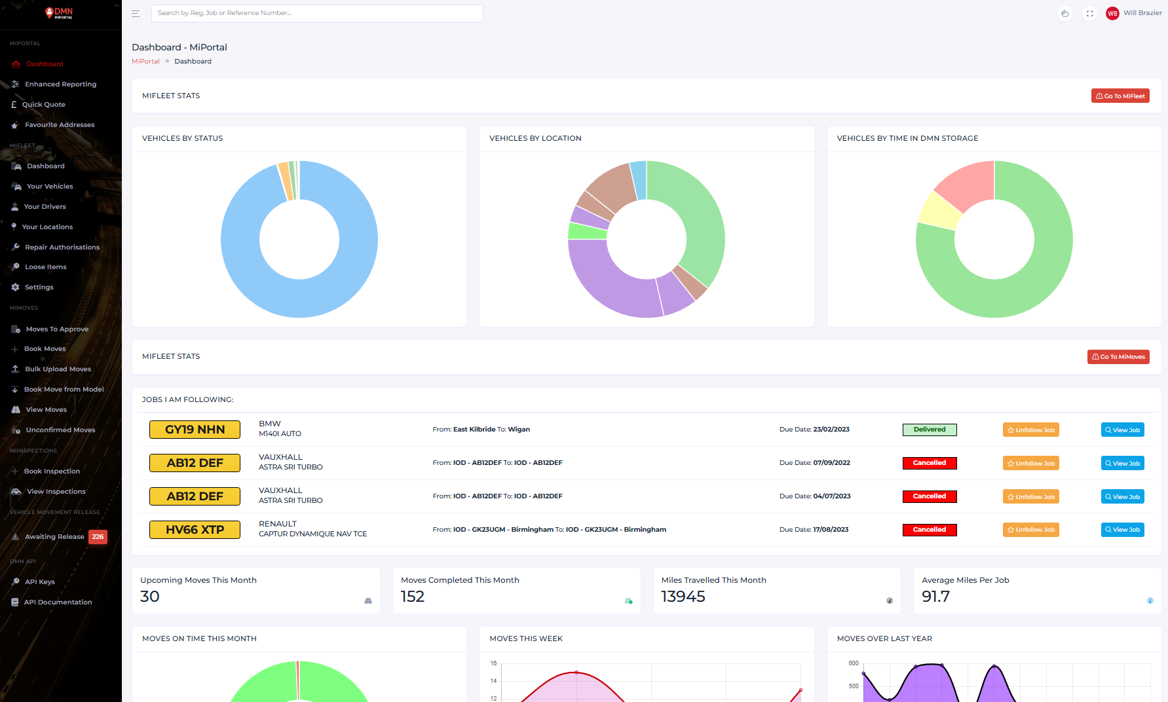Open the Will Brazier user menu
The image size is (1168, 702).
(1134, 13)
